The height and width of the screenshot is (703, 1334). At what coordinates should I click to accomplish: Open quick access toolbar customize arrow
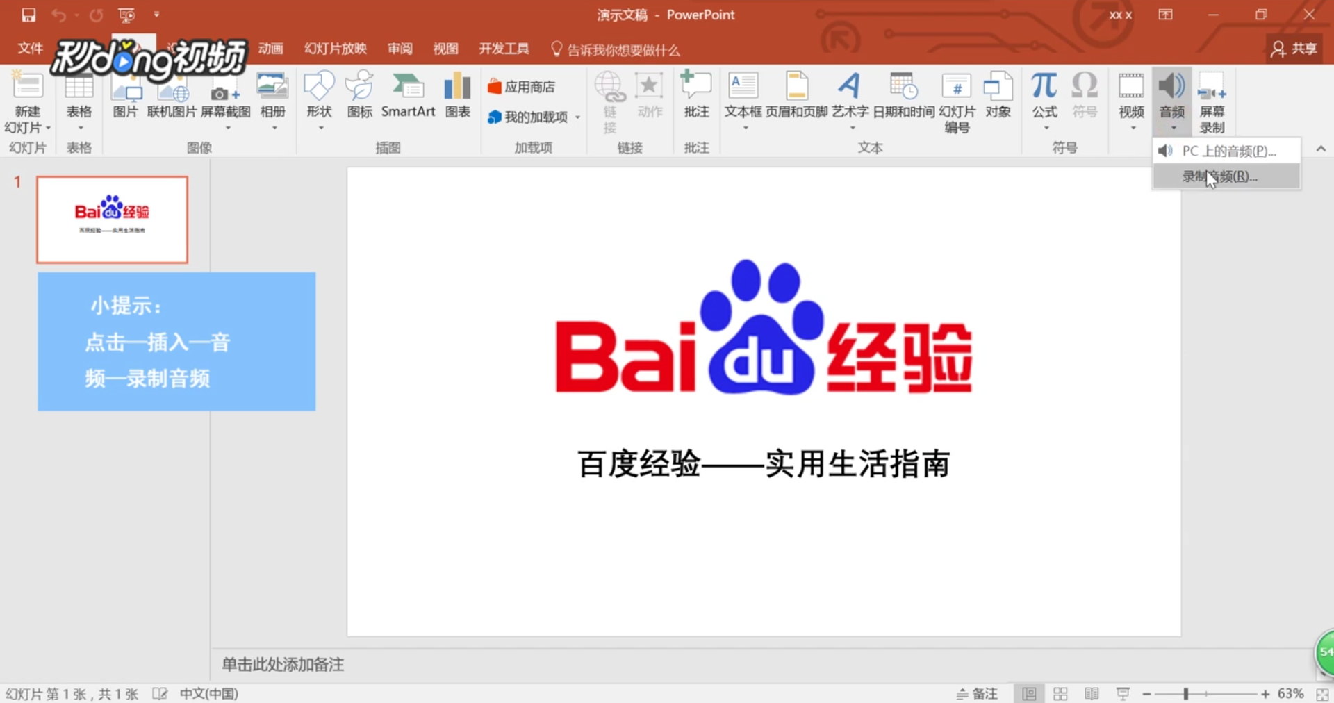click(x=156, y=15)
